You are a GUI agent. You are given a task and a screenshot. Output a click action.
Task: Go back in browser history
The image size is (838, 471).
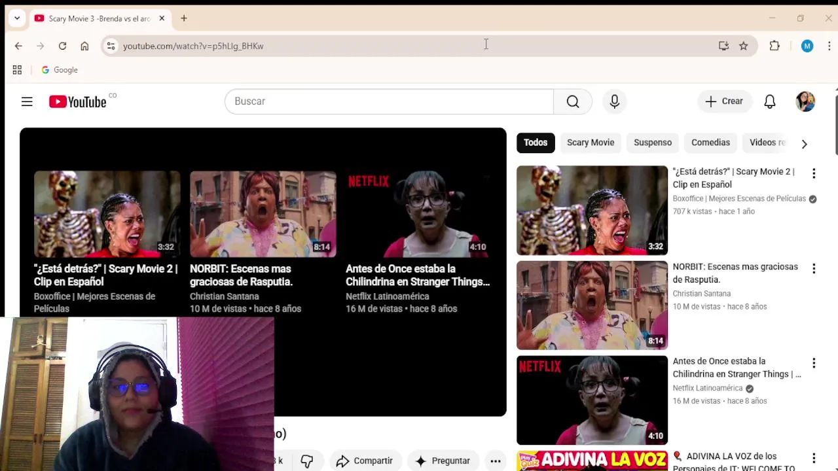pyautogui.click(x=18, y=46)
